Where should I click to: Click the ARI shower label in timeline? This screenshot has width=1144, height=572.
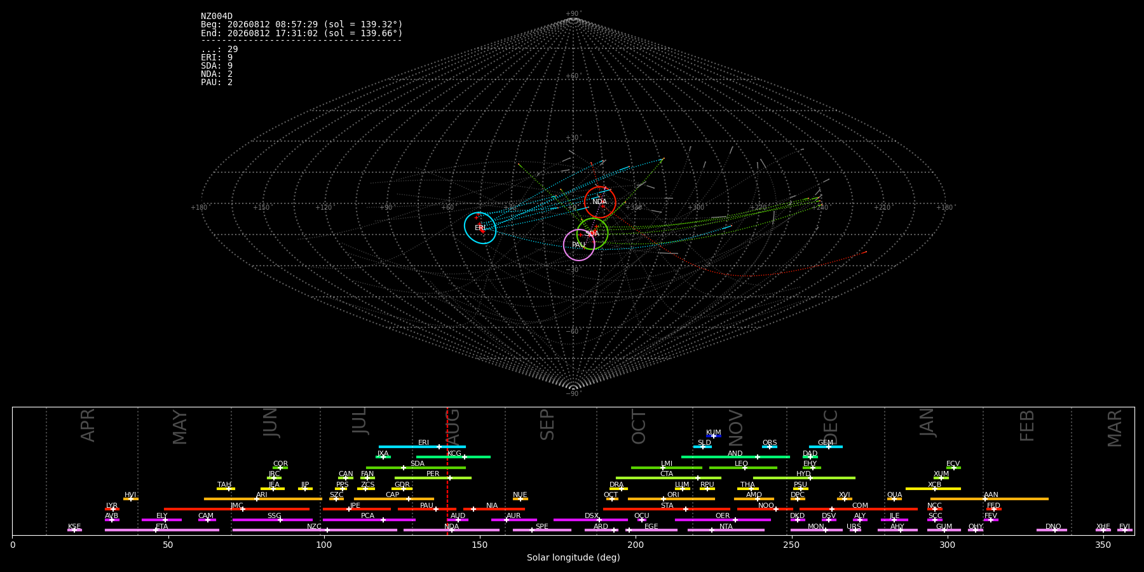(x=261, y=495)
